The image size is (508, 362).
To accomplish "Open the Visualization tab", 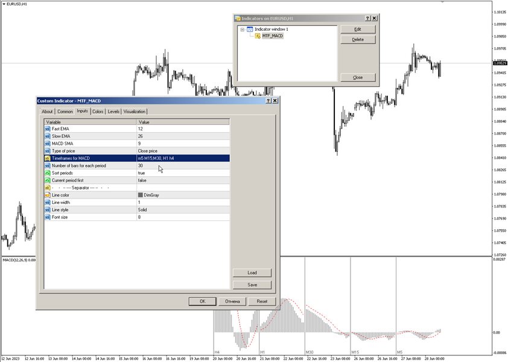I will (x=135, y=112).
